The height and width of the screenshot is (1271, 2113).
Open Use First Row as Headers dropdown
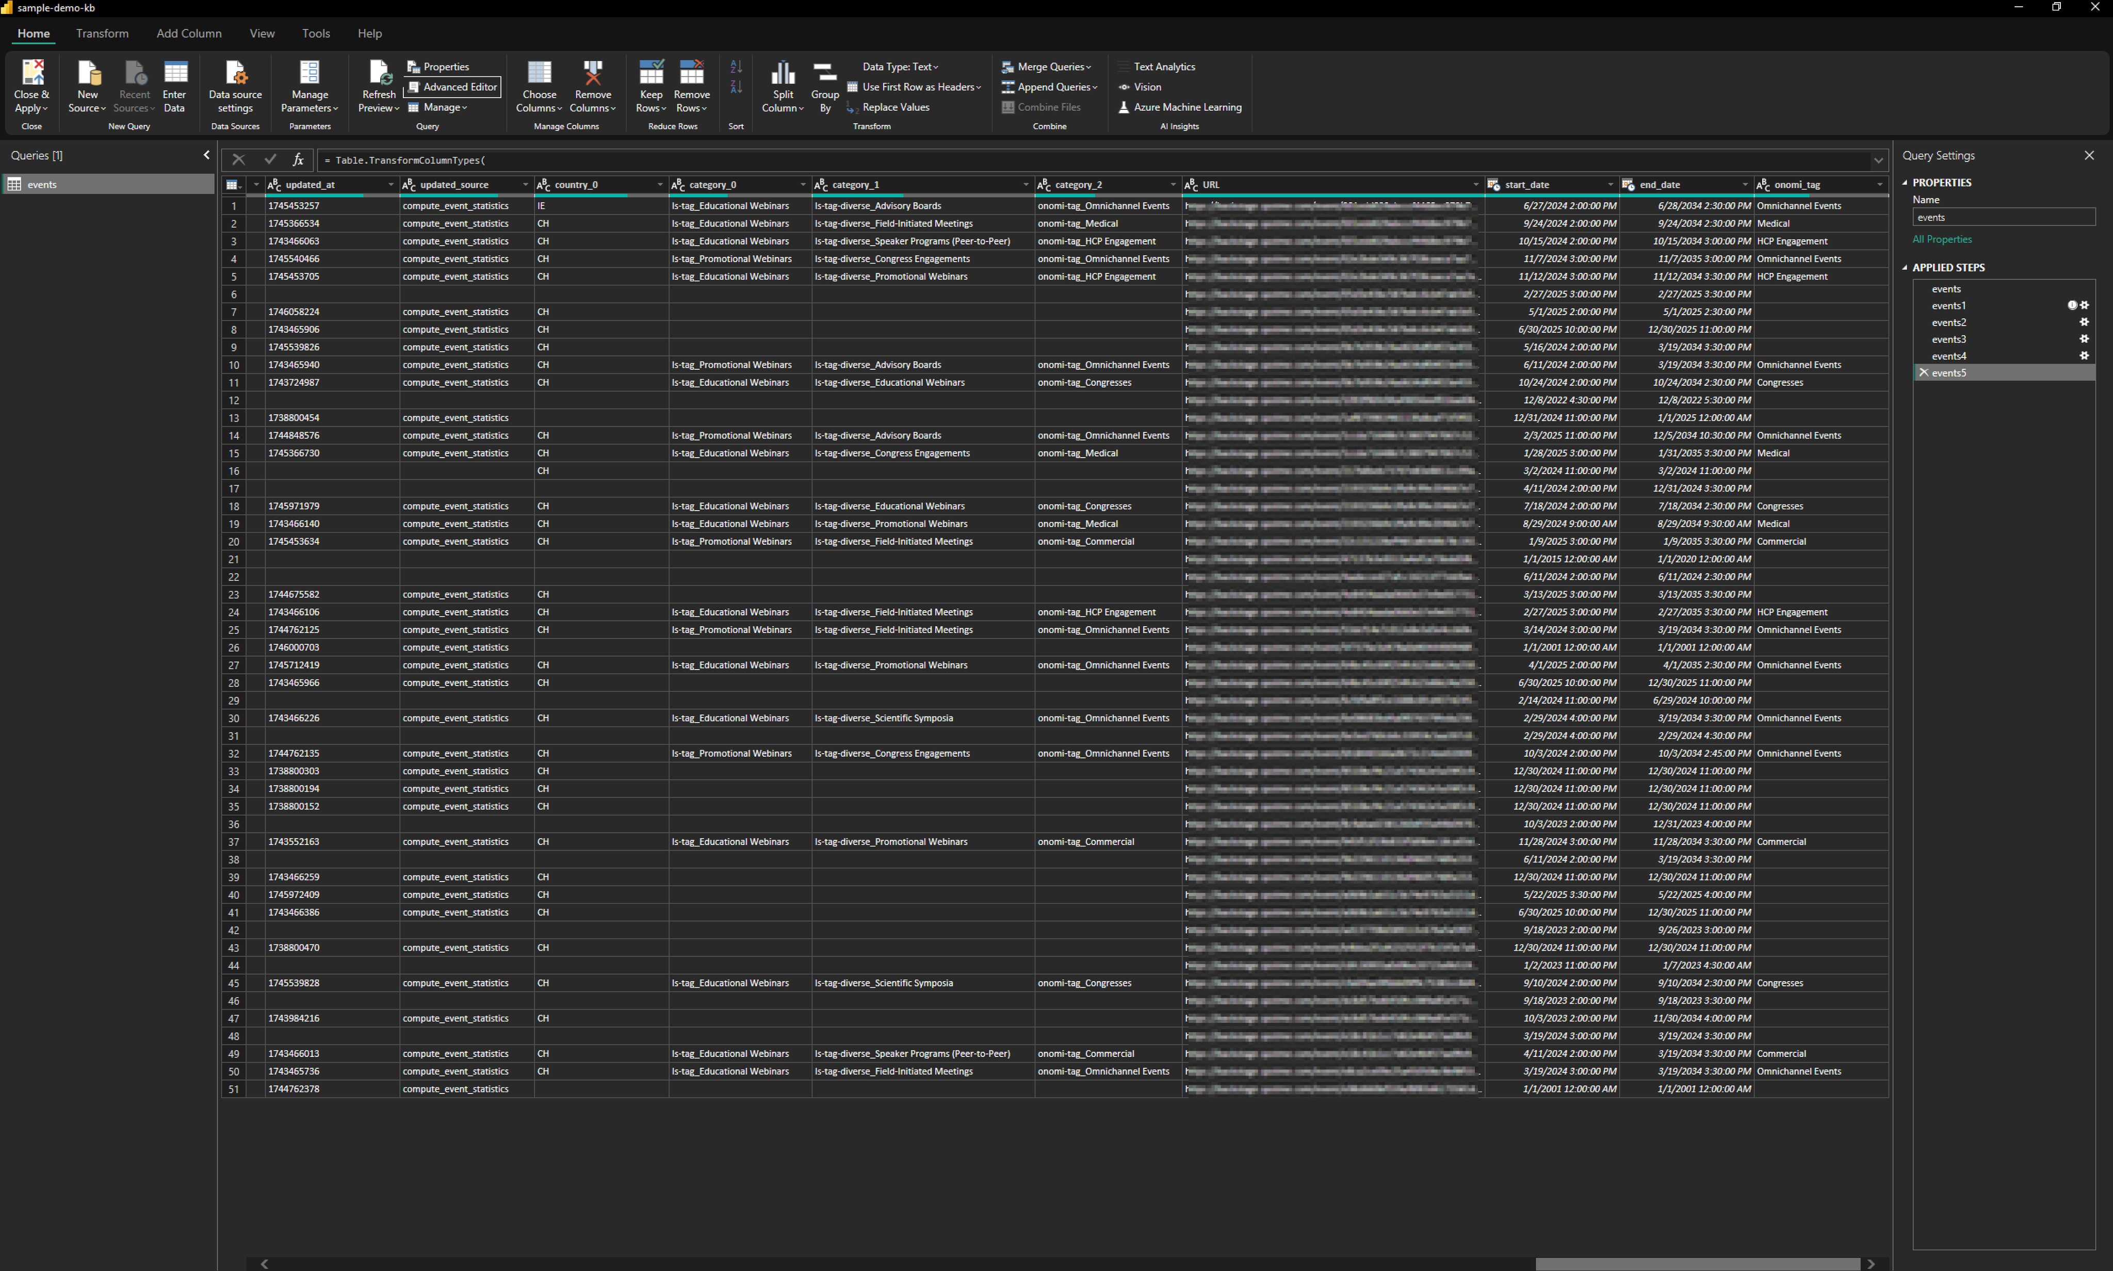click(914, 87)
